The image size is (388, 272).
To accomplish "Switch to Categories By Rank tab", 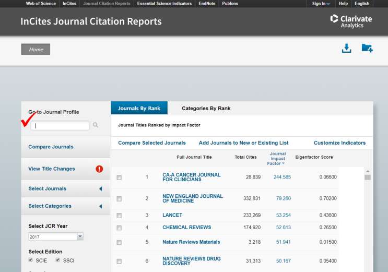I will click(x=206, y=108).
